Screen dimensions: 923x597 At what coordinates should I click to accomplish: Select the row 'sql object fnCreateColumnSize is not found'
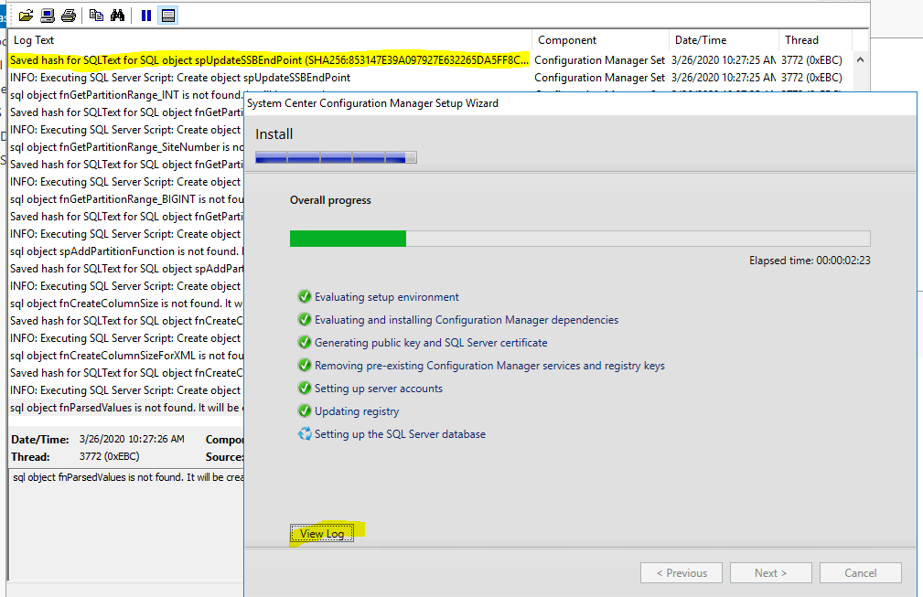126,304
